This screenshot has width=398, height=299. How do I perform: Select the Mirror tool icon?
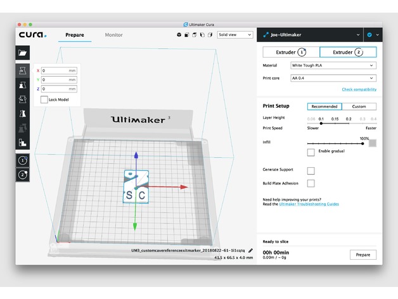23,113
